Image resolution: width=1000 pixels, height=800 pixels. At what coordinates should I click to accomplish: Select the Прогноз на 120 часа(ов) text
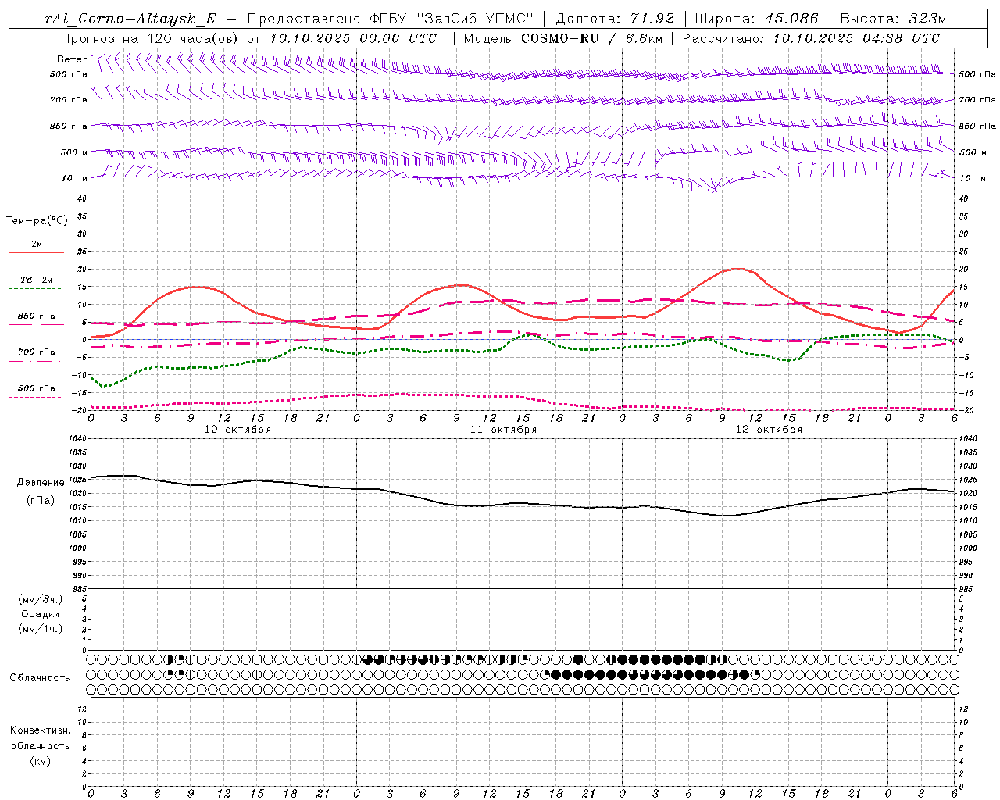151,37
